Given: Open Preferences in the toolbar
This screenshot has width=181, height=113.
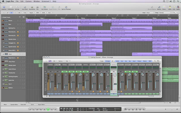Looking at the screenshot, I should [11, 8].
